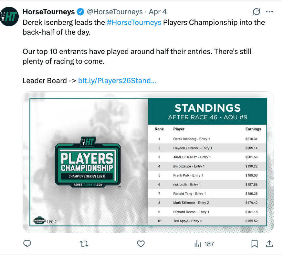Click the Players Championship logo in the image

coord(88,162)
